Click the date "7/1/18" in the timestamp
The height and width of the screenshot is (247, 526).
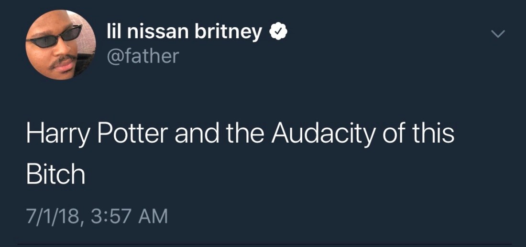click(52, 216)
